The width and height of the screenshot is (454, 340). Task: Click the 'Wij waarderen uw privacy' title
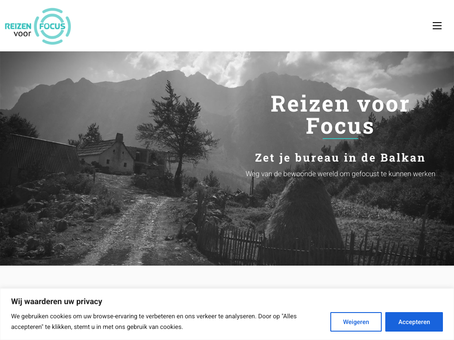(57, 301)
